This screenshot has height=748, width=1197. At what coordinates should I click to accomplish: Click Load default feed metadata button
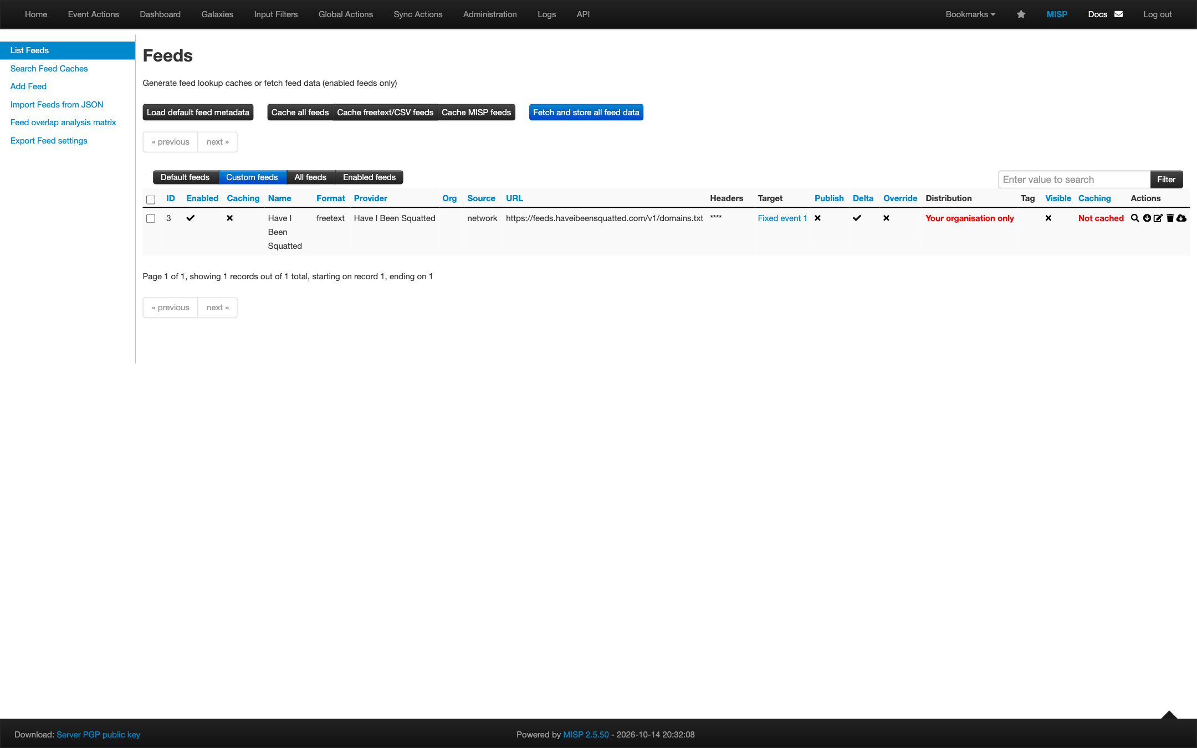pyautogui.click(x=198, y=112)
